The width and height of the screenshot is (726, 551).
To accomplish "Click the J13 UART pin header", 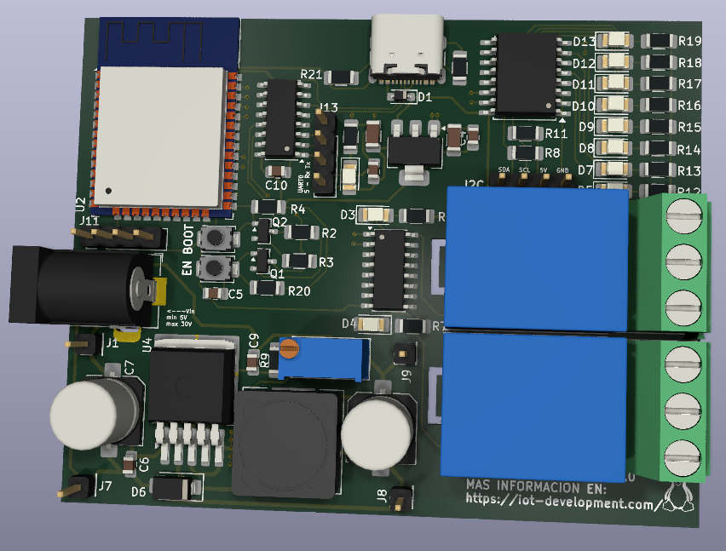I will click(325, 152).
